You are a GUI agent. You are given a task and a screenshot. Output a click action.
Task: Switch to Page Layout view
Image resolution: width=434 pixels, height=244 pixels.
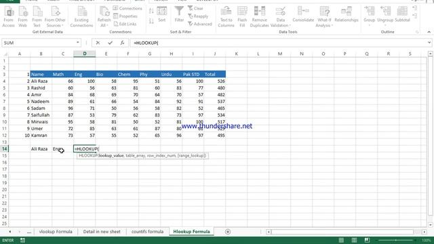tap(354, 240)
